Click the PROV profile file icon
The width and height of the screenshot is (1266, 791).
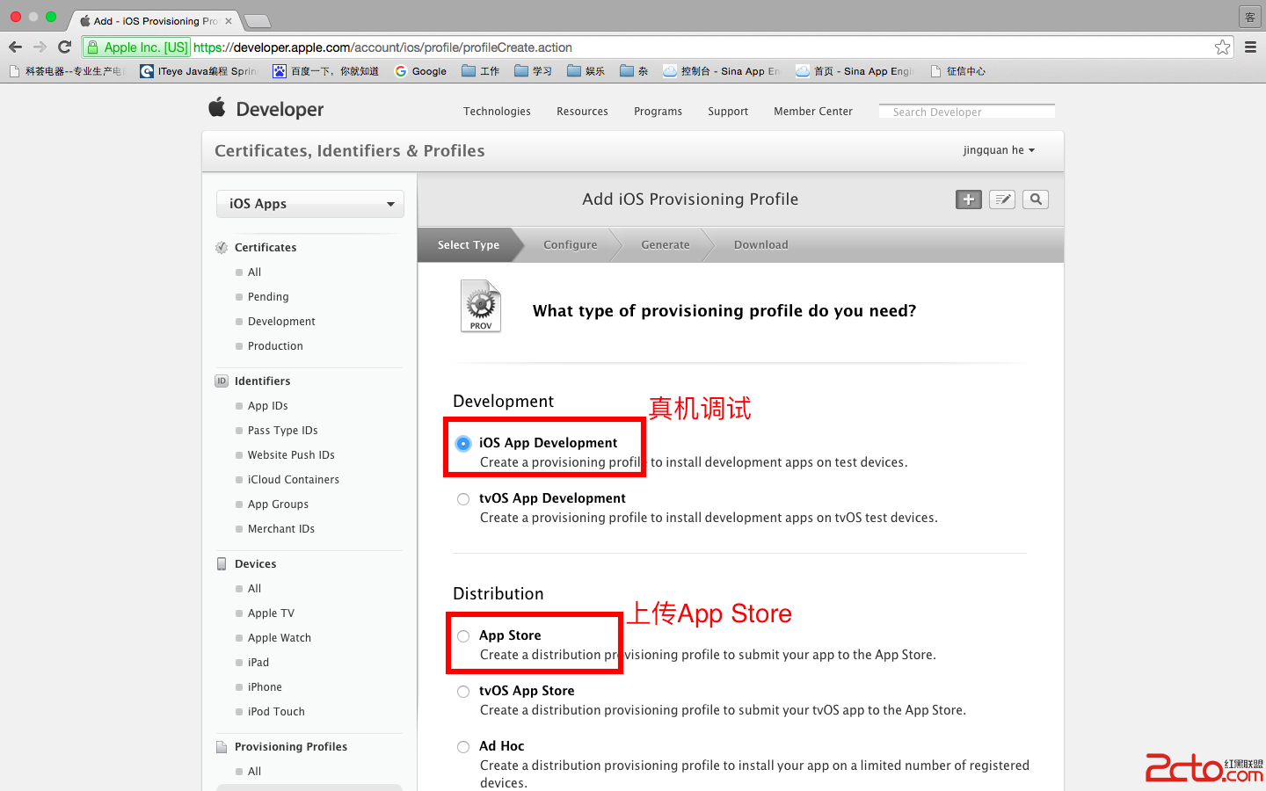pos(481,306)
